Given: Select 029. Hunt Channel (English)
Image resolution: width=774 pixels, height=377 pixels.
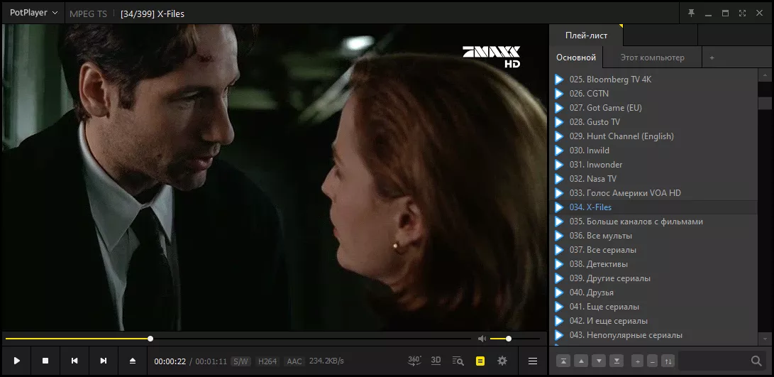Looking at the screenshot, I should coord(653,136).
